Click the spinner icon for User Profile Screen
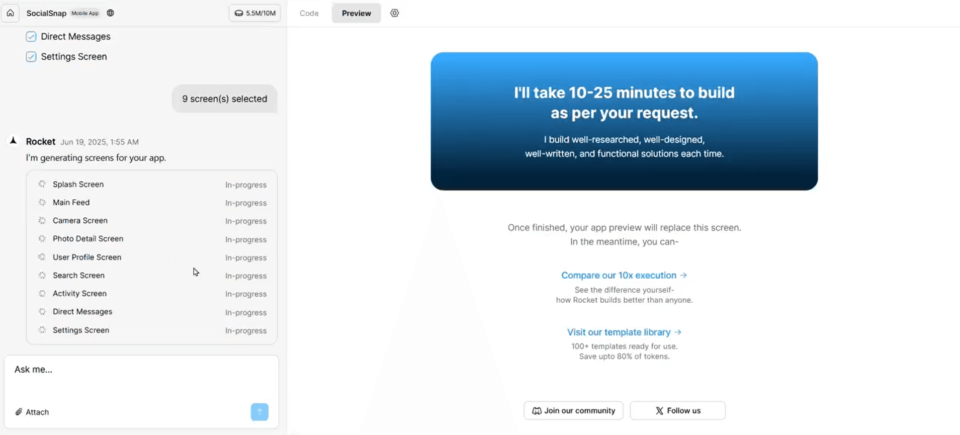960x435 pixels. click(42, 257)
